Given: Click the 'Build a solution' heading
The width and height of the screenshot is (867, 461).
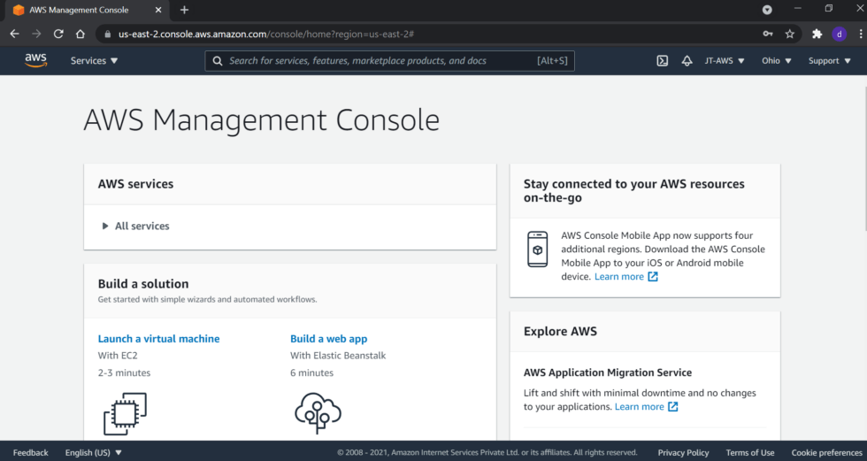Looking at the screenshot, I should (143, 283).
